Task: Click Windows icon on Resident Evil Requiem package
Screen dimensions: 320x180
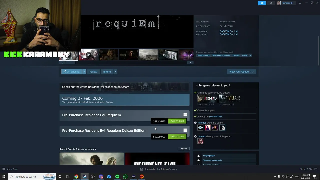Action: (x=185, y=115)
